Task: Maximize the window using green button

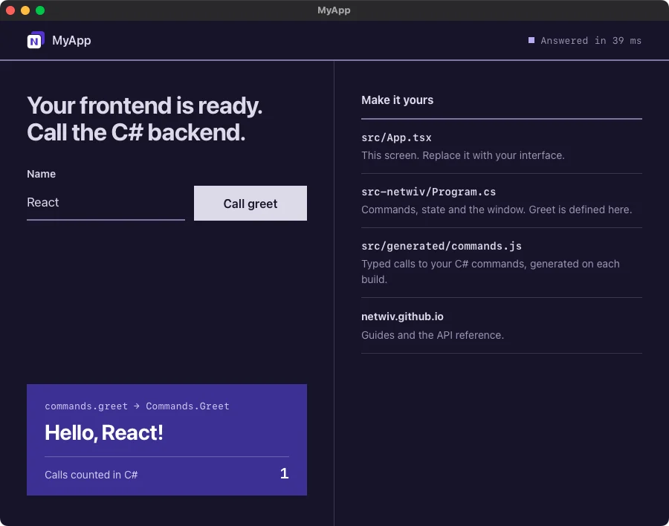Action: [40, 10]
